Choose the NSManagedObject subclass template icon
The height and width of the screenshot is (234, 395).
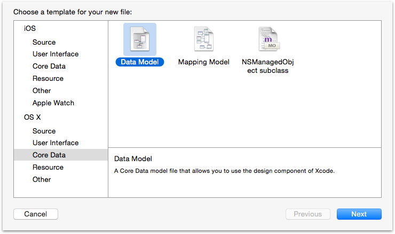point(268,39)
